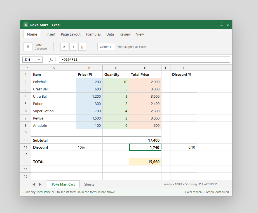Click Ultra Ball total price 3,600
The image size is (258, 213).
pyautogui.click(x=145, y=96)
